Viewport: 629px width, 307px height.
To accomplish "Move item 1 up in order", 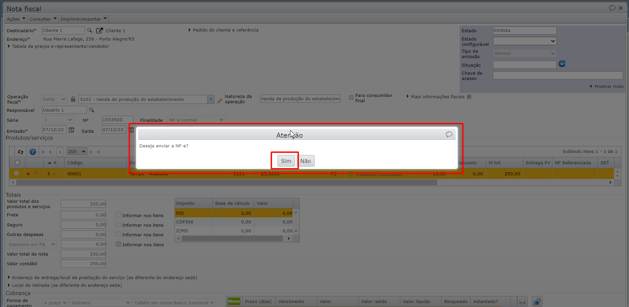I will (54, 174).
